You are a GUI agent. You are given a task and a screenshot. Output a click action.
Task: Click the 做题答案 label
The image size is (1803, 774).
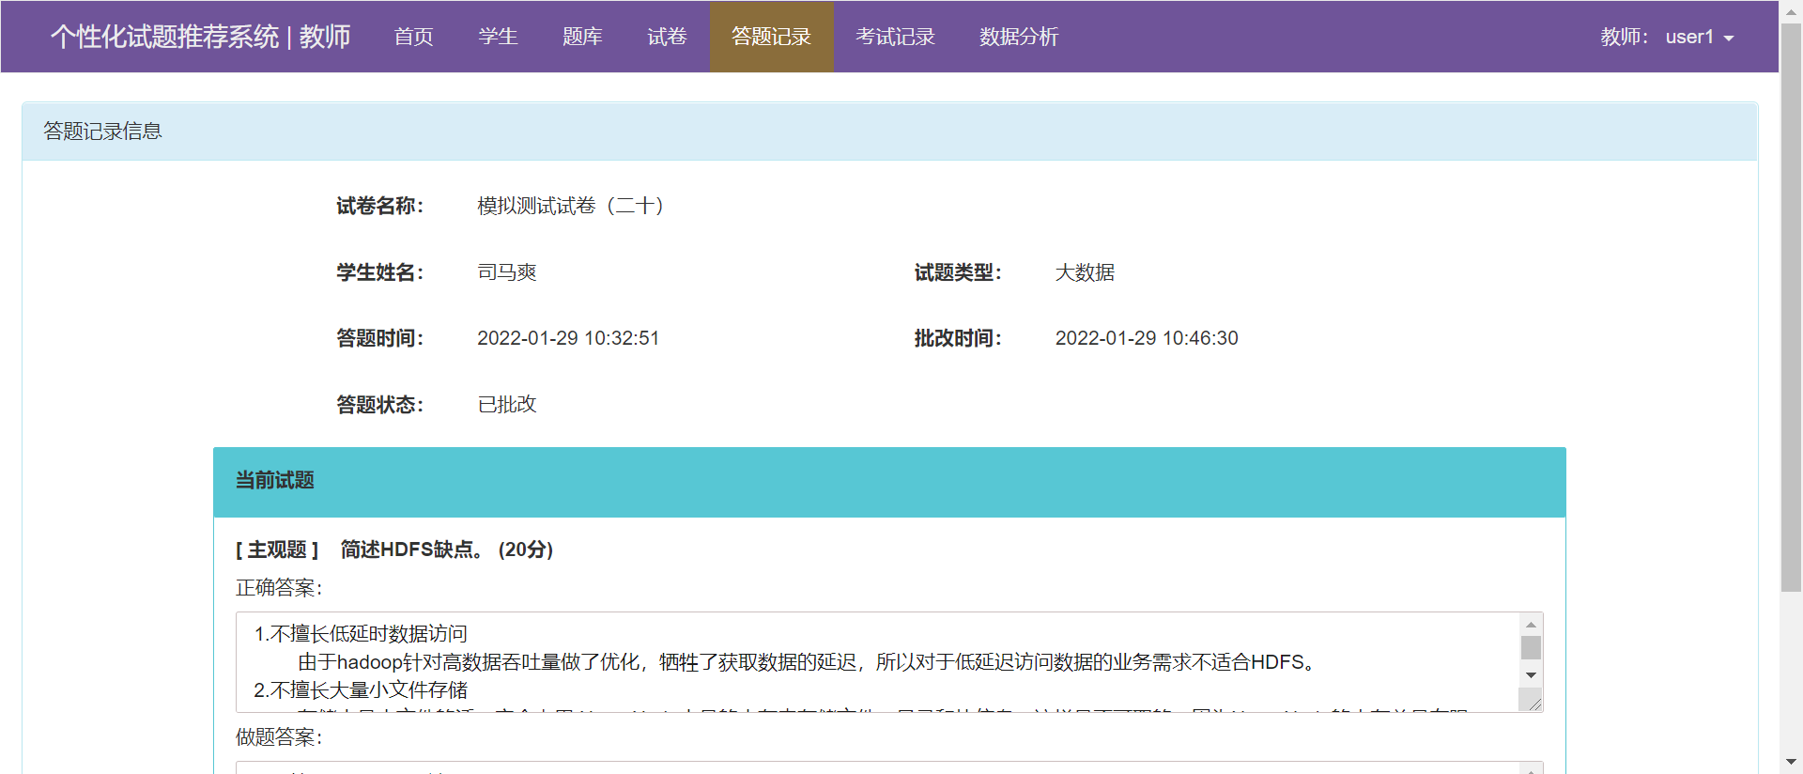click(x=278, y=737)
